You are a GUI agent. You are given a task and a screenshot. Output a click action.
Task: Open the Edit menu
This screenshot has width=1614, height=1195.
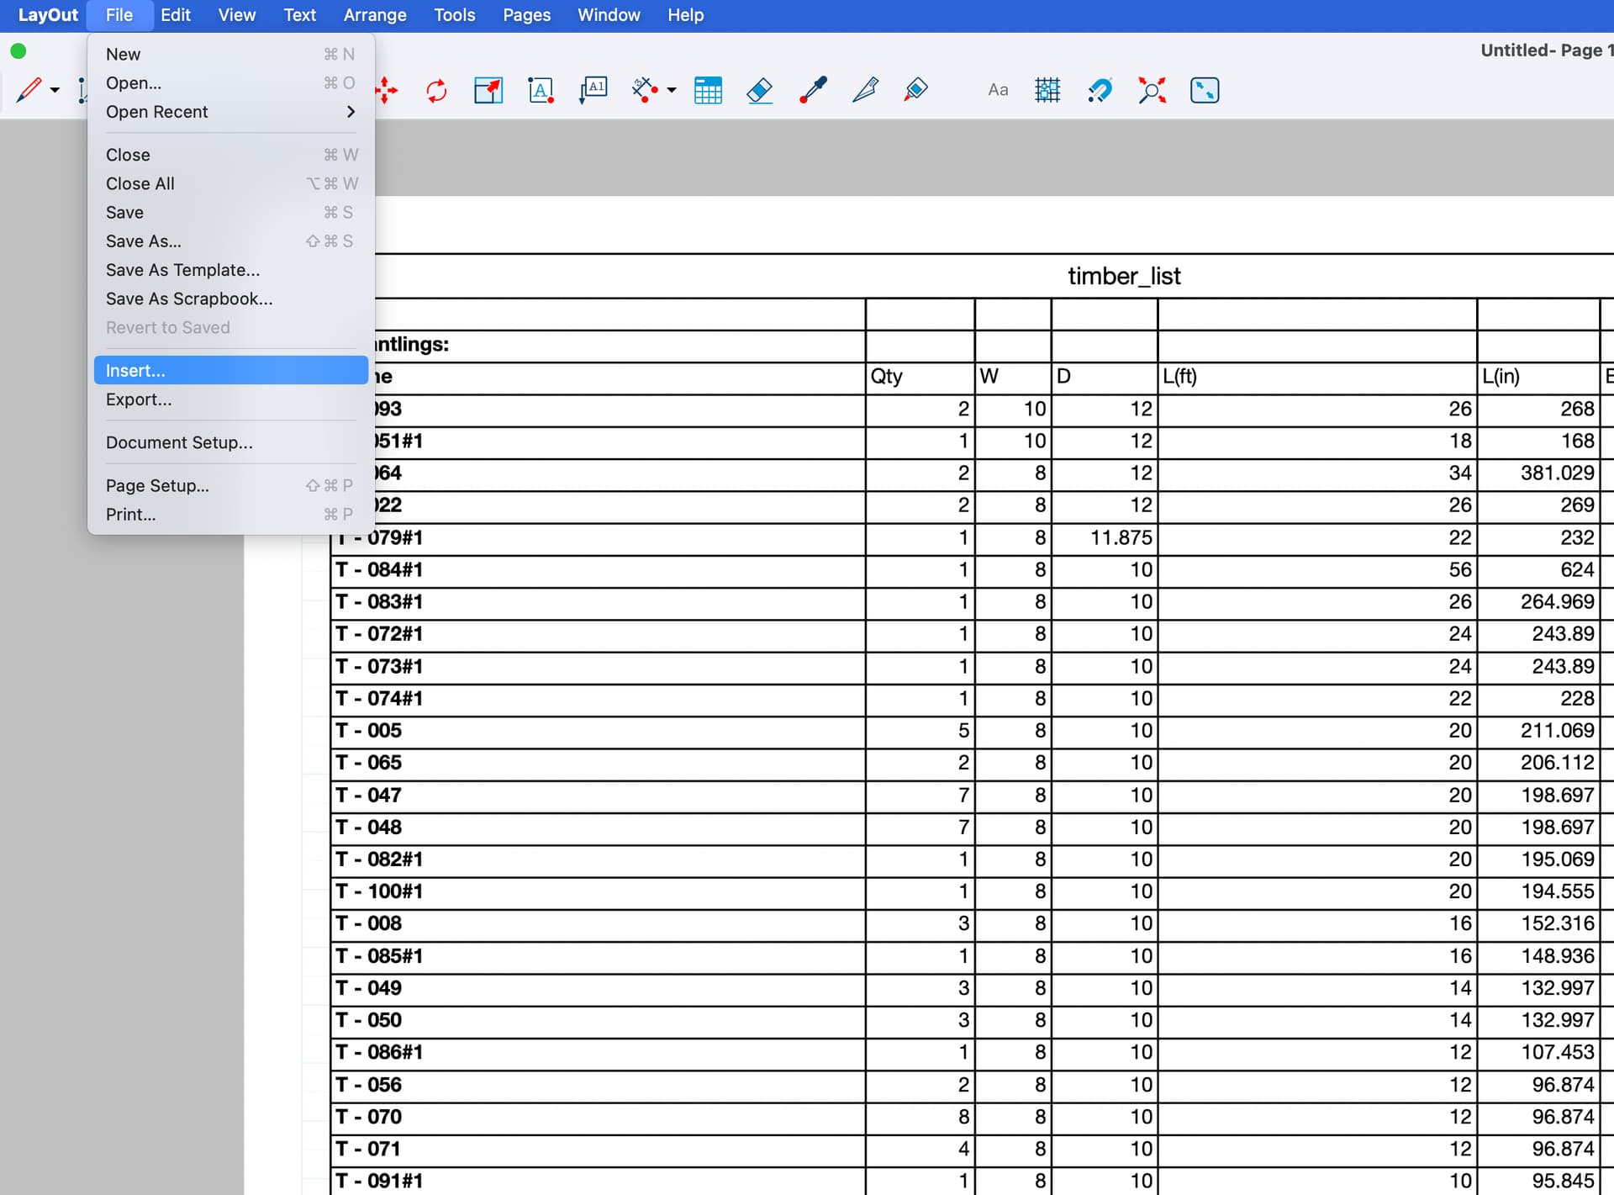coord(176,15)
